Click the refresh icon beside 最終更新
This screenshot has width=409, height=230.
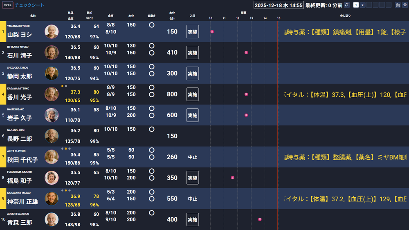coord(347,5)
